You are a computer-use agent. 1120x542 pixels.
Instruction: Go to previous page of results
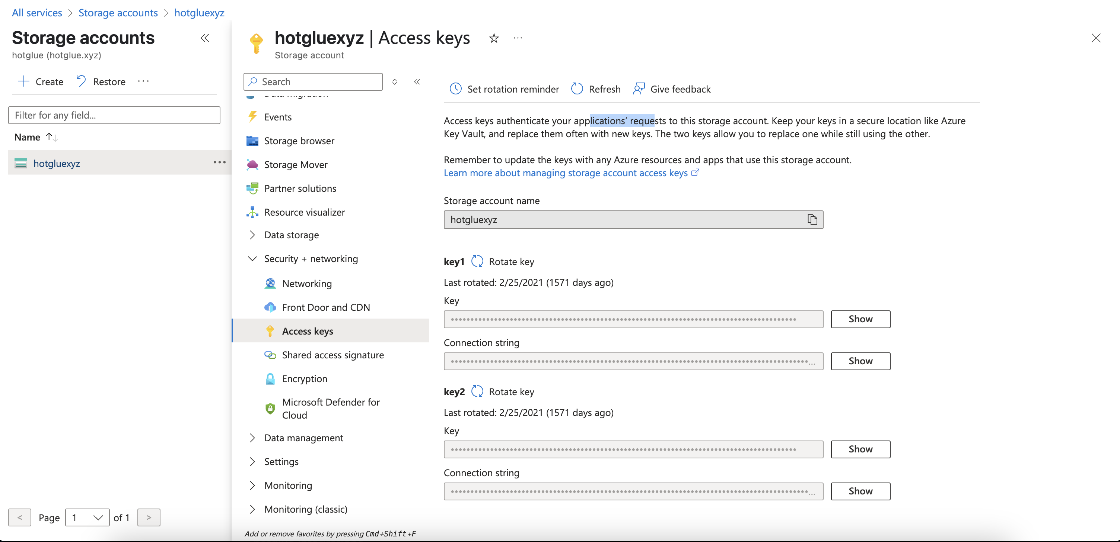point(20,517)
